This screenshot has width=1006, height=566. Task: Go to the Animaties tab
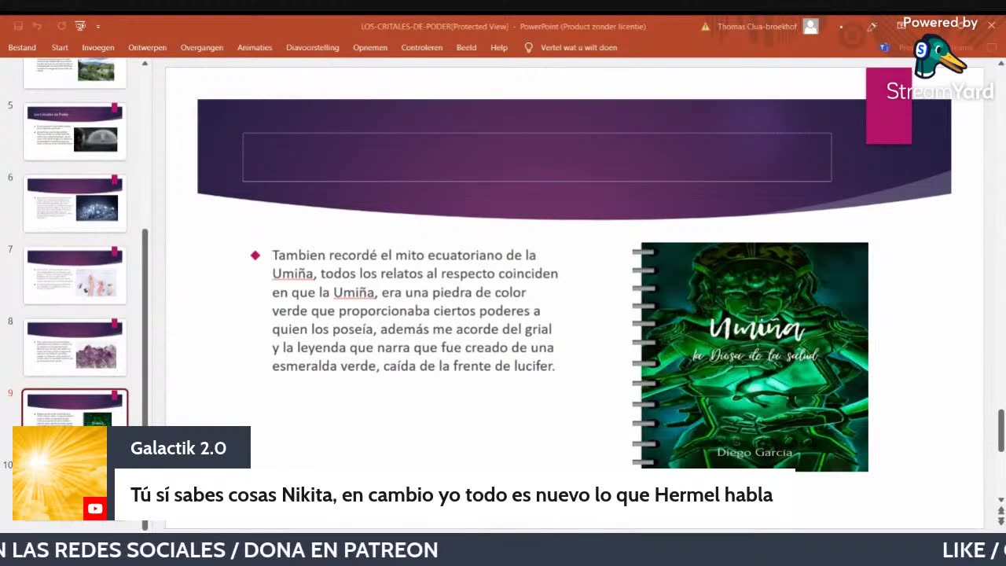click(255, 47)
